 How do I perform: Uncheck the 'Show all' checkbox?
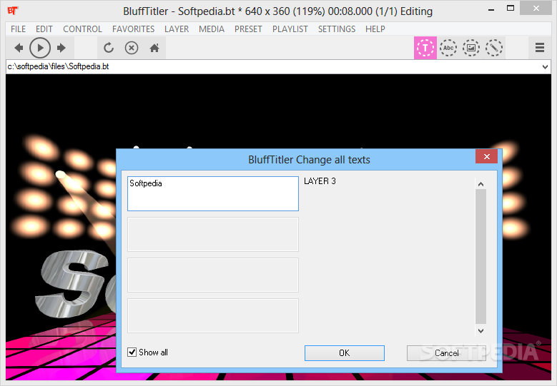(x=132, y=352)
